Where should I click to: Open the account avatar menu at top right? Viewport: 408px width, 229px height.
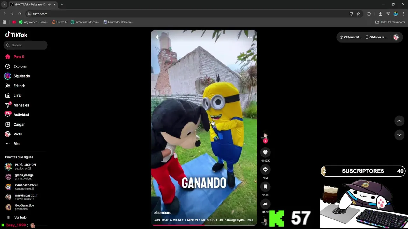pos(396,37)
